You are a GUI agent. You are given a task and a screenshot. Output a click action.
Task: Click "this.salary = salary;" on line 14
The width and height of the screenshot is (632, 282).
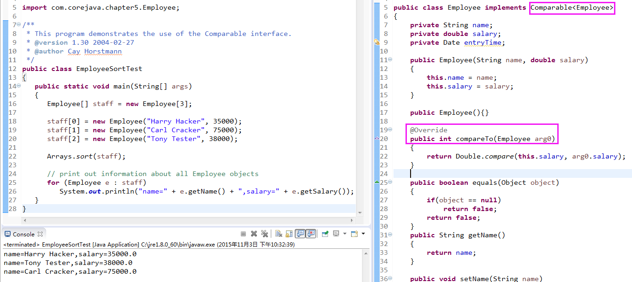point(470,86)
